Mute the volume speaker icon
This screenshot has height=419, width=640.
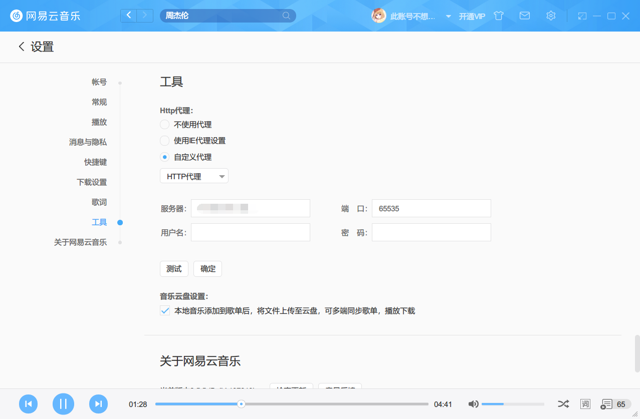473,404
